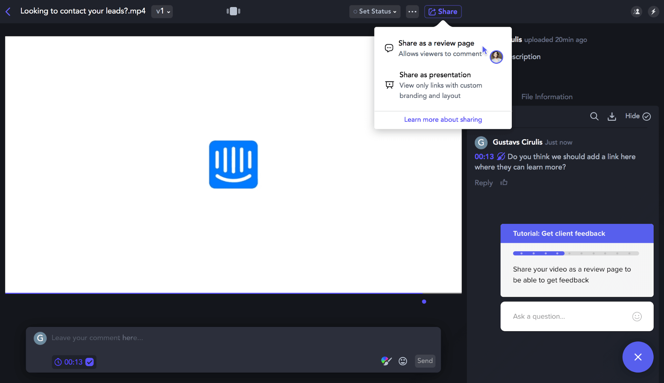Click the carousel view icon in top bar
This screenshot has height=383, width=664.
(x=233, y=11)
